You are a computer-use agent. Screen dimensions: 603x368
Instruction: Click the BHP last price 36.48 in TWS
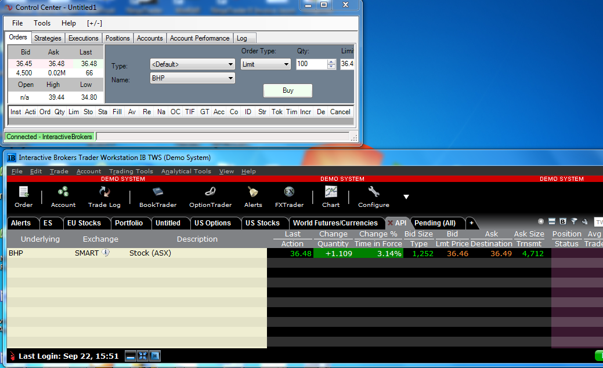tap(301, 253)
